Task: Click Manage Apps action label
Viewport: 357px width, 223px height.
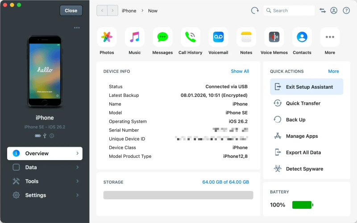Action: click(x=302, y=136)
